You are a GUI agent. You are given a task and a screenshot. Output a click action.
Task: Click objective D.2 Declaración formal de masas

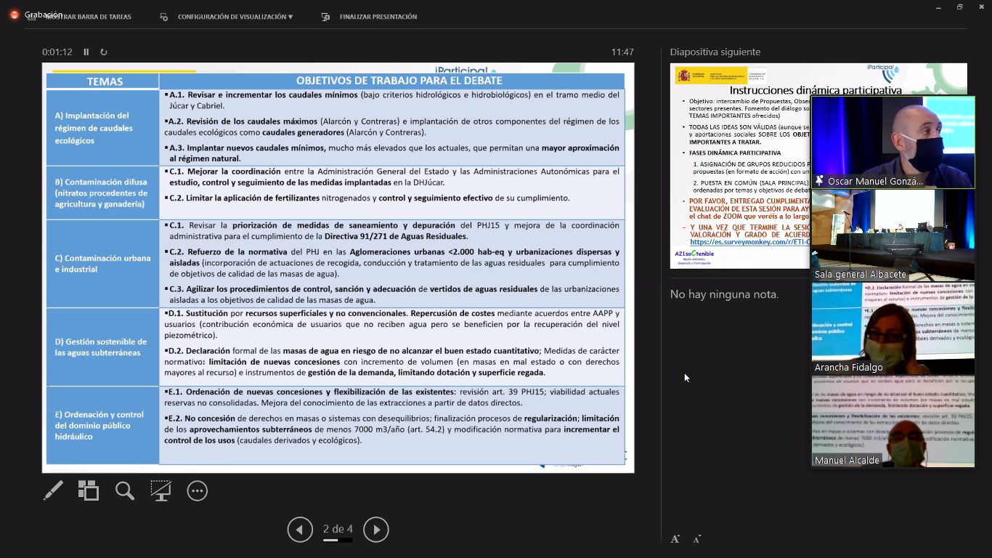coord(392,362)
